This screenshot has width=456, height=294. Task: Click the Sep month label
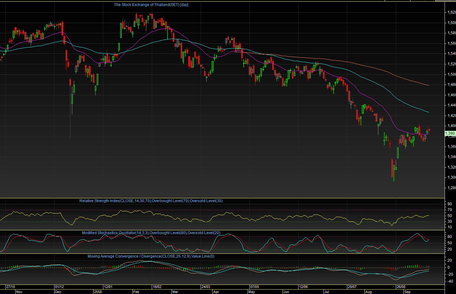407,292
